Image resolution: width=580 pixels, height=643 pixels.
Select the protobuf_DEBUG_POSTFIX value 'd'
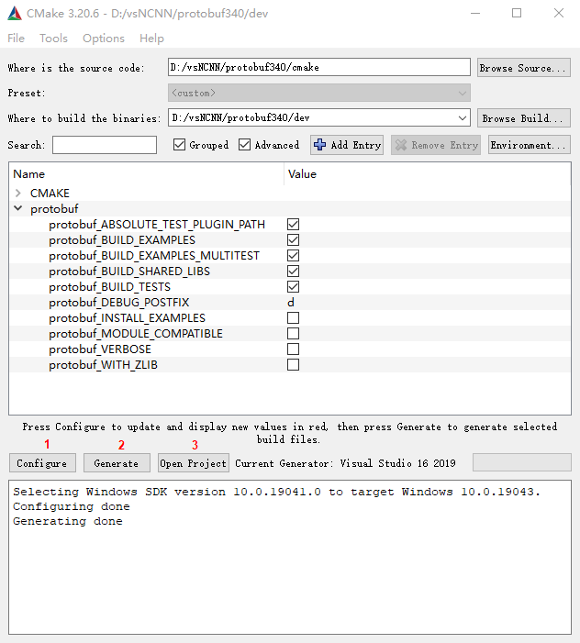click(x=291, y=302)
